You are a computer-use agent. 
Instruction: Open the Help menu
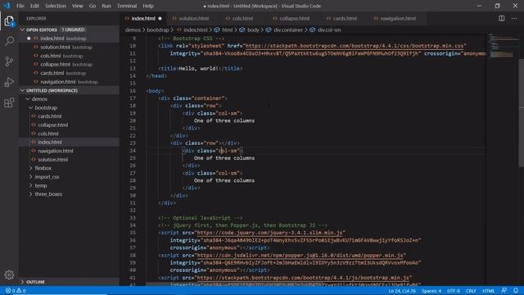coord(148,6)
